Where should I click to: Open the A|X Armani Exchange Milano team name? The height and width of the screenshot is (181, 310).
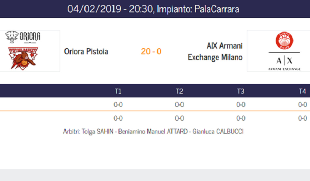click(215, 52)
